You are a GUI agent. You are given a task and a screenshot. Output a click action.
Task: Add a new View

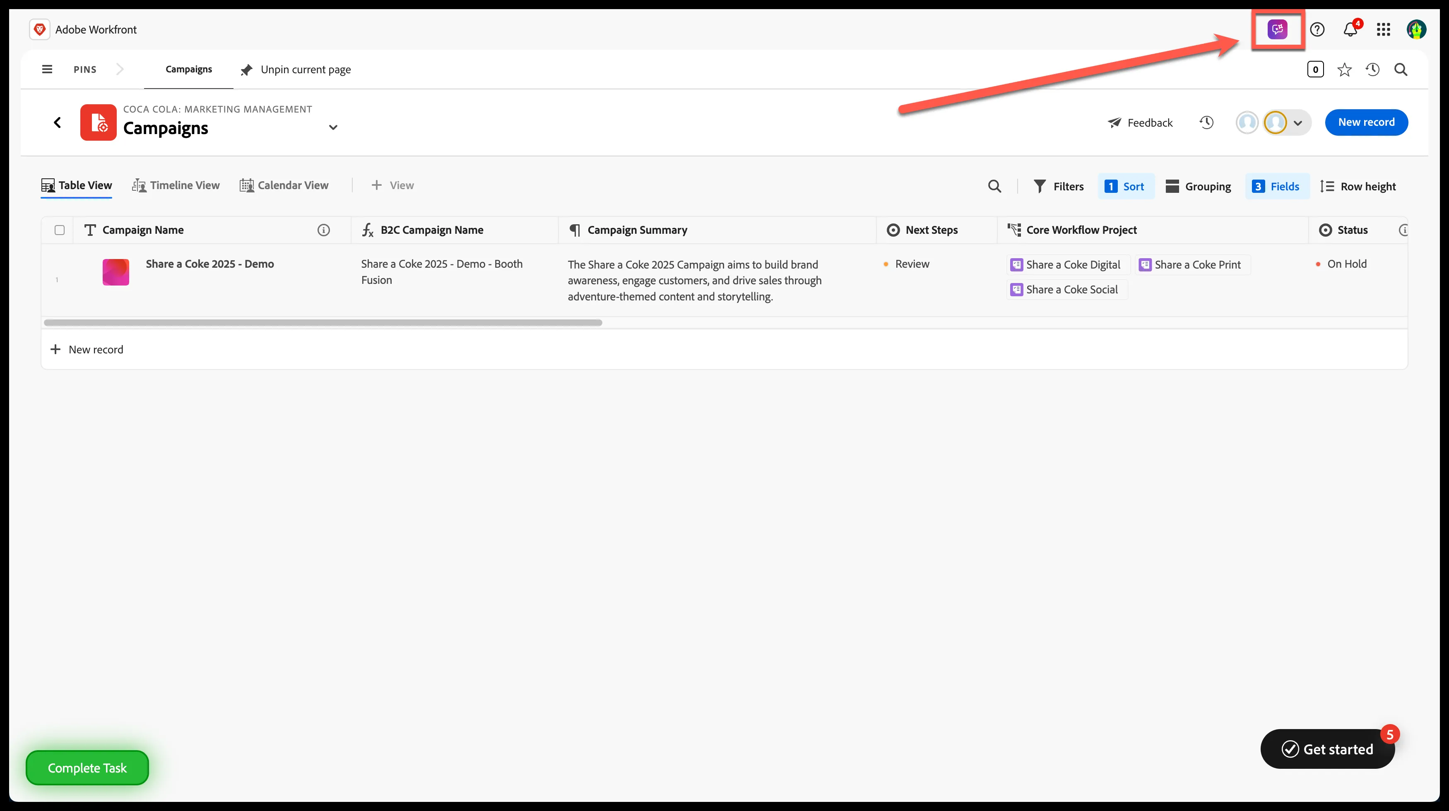pos(392,185)
